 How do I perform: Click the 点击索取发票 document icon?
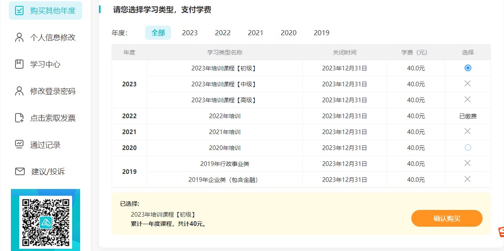tap(19, 118)
